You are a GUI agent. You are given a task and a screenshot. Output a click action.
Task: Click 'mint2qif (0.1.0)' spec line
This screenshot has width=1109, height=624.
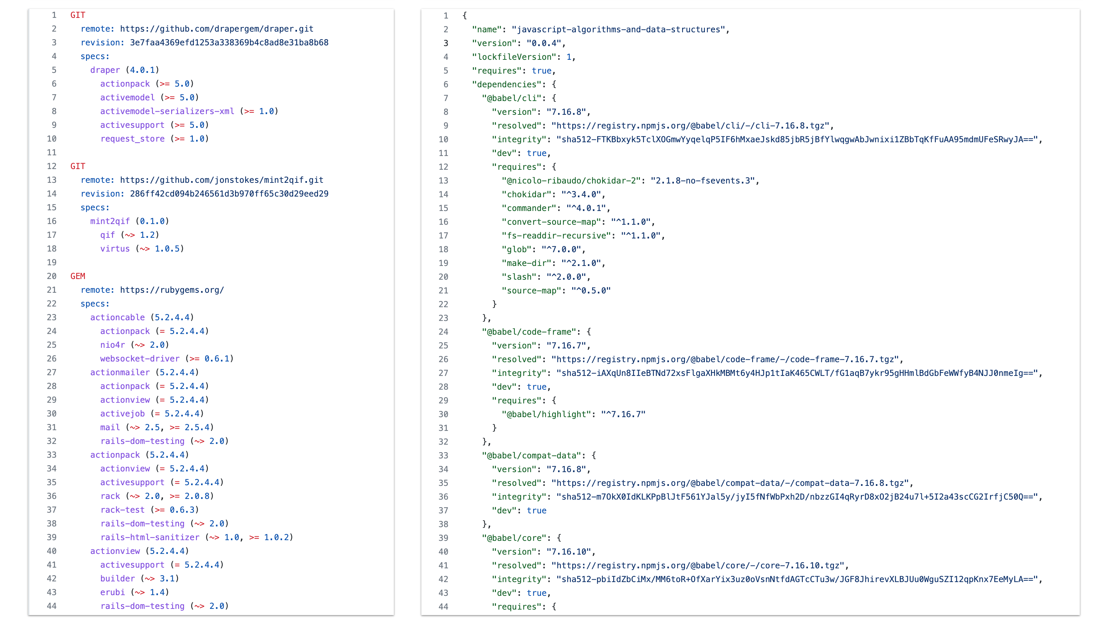click(x=130, y=221)
